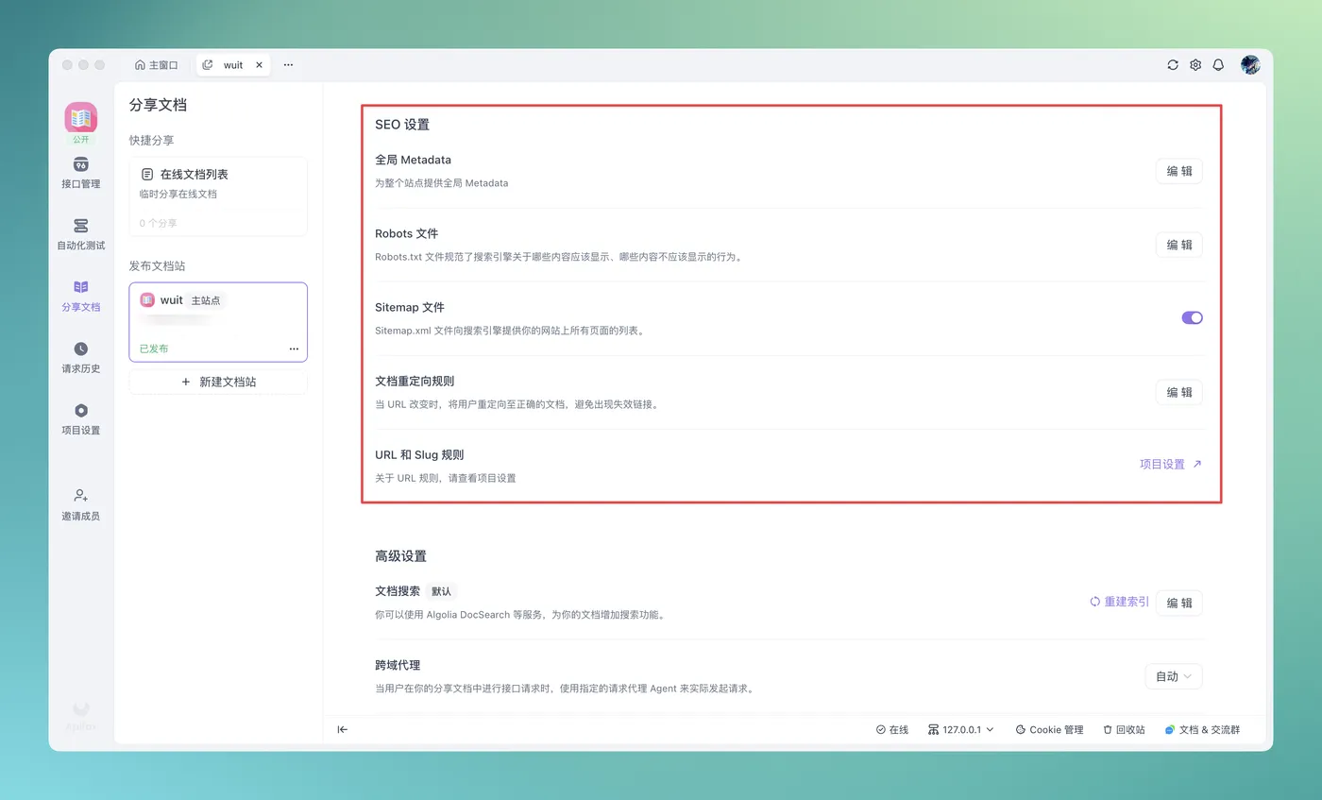Open the wuit site card options menu
Image resolution: width=1322 pixels, height=800 pixels.
(294, 349)
